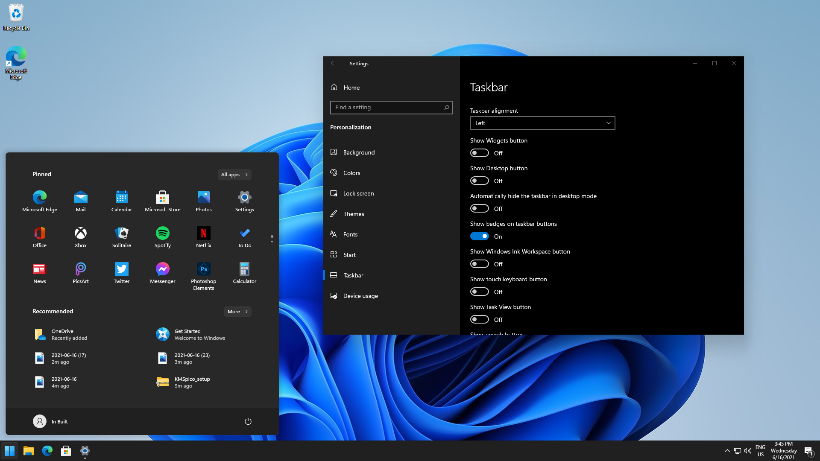Expand More recommended items
The height and width of the screenshot is (461, 820).
(237, 312)
